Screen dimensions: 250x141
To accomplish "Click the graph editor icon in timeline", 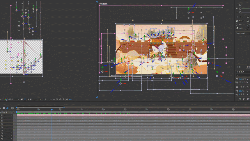I will [13, 108].
